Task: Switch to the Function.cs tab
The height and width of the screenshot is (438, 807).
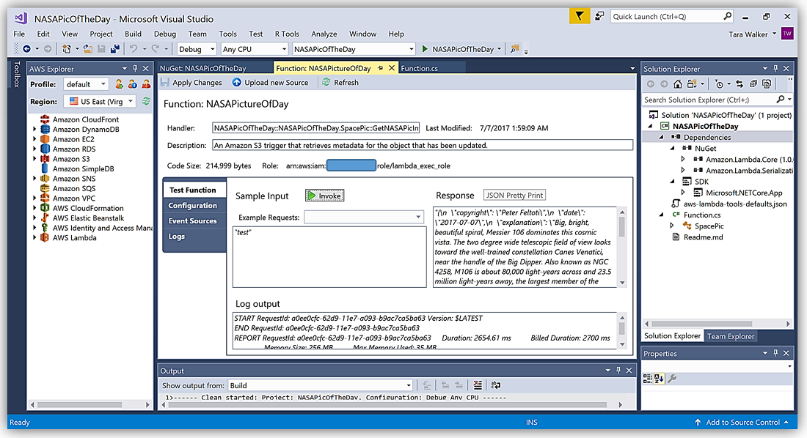Action: point(420,68)
